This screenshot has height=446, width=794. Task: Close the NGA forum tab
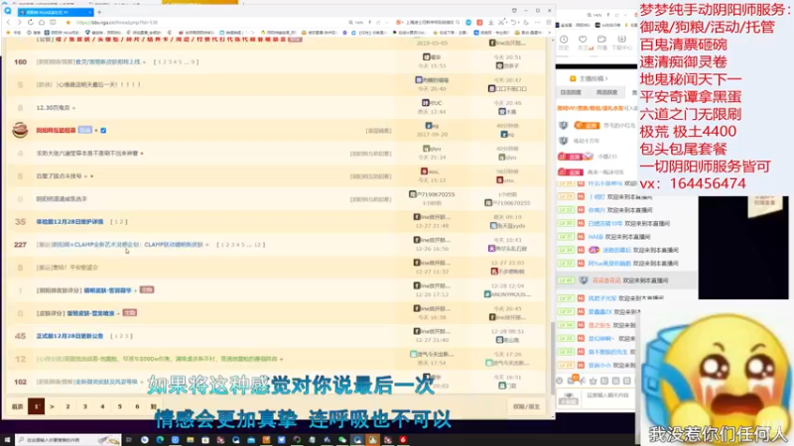coord(90,12)
